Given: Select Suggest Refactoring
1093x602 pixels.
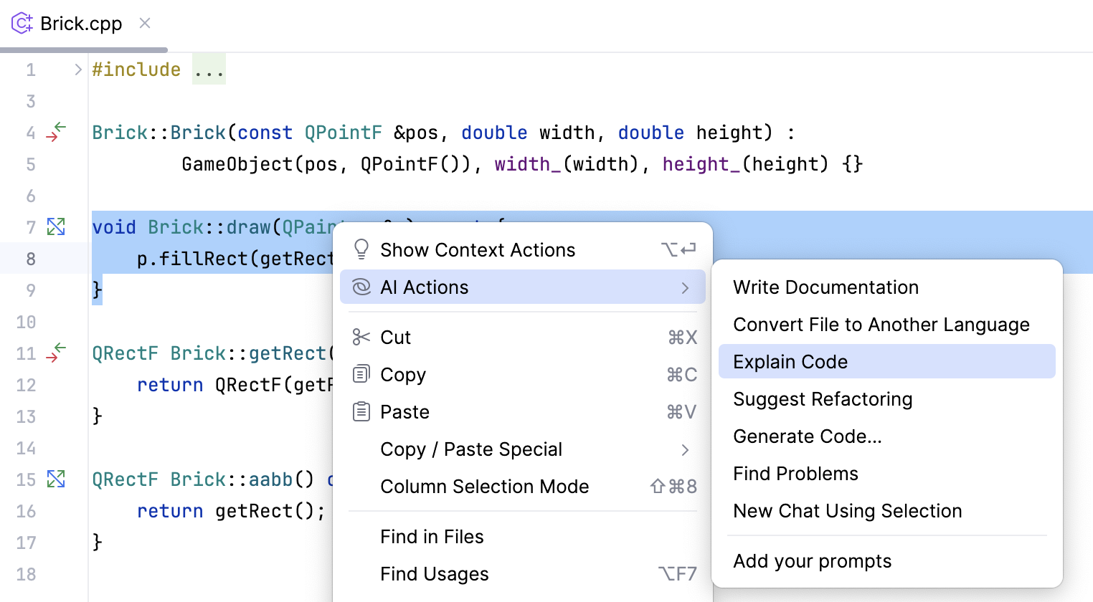Looking at the screenshot, I should [x=823, y=398].
